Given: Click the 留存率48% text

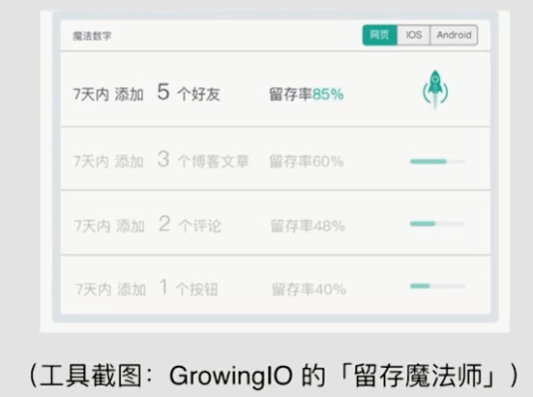Looking at the screenshot, I should click(x=308, y=226).
